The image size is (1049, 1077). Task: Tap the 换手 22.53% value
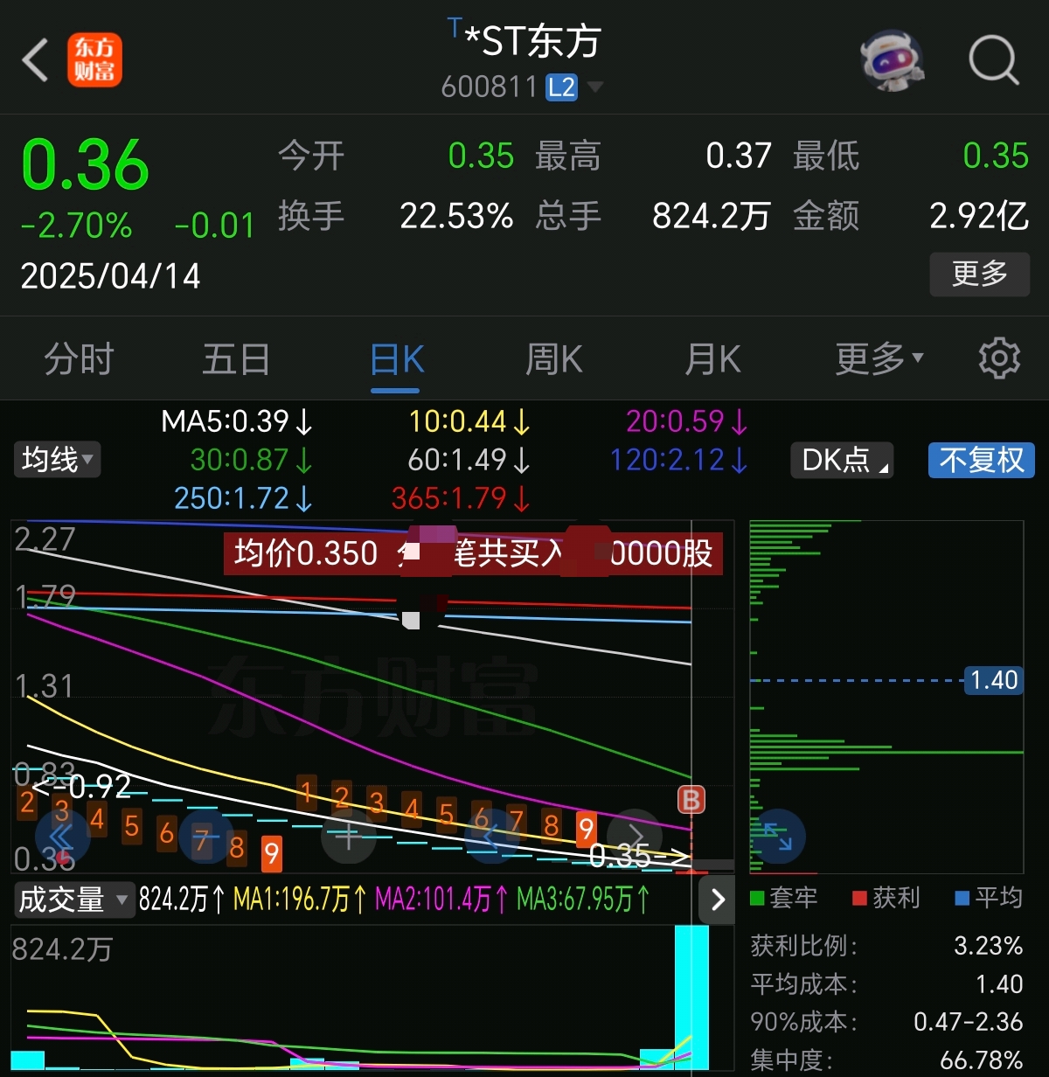[x=456, y=216]
